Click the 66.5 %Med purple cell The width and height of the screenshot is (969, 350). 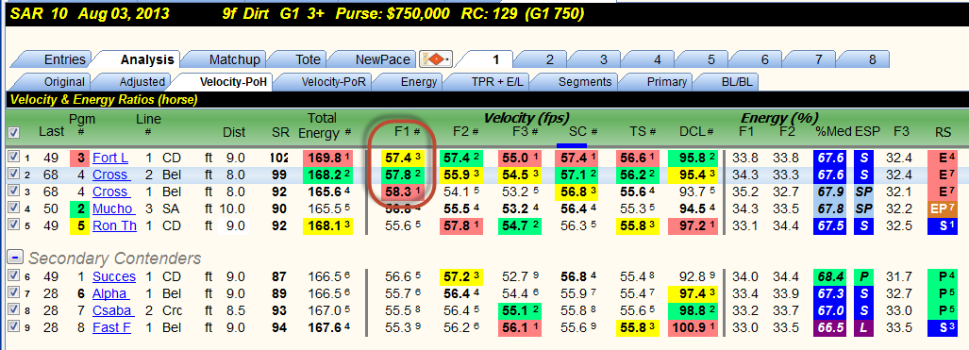(x=830, y=327)
